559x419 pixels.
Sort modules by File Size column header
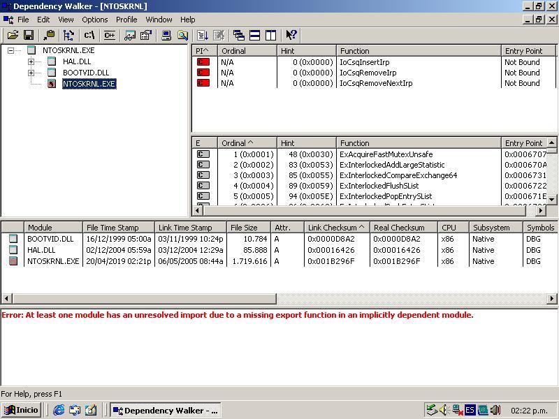click(x=248, y=228)
